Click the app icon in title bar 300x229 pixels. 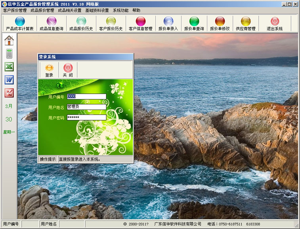(4, 4)
